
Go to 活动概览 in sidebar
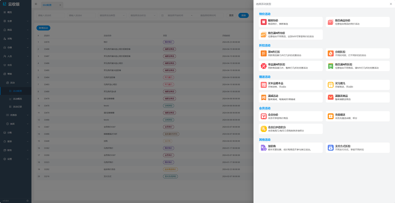[x=17, y=99]
